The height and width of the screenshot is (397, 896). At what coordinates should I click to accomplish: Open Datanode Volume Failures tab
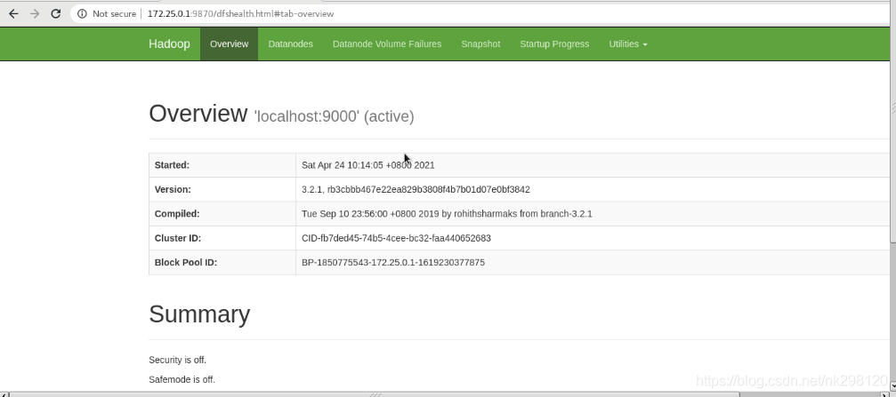387,44
